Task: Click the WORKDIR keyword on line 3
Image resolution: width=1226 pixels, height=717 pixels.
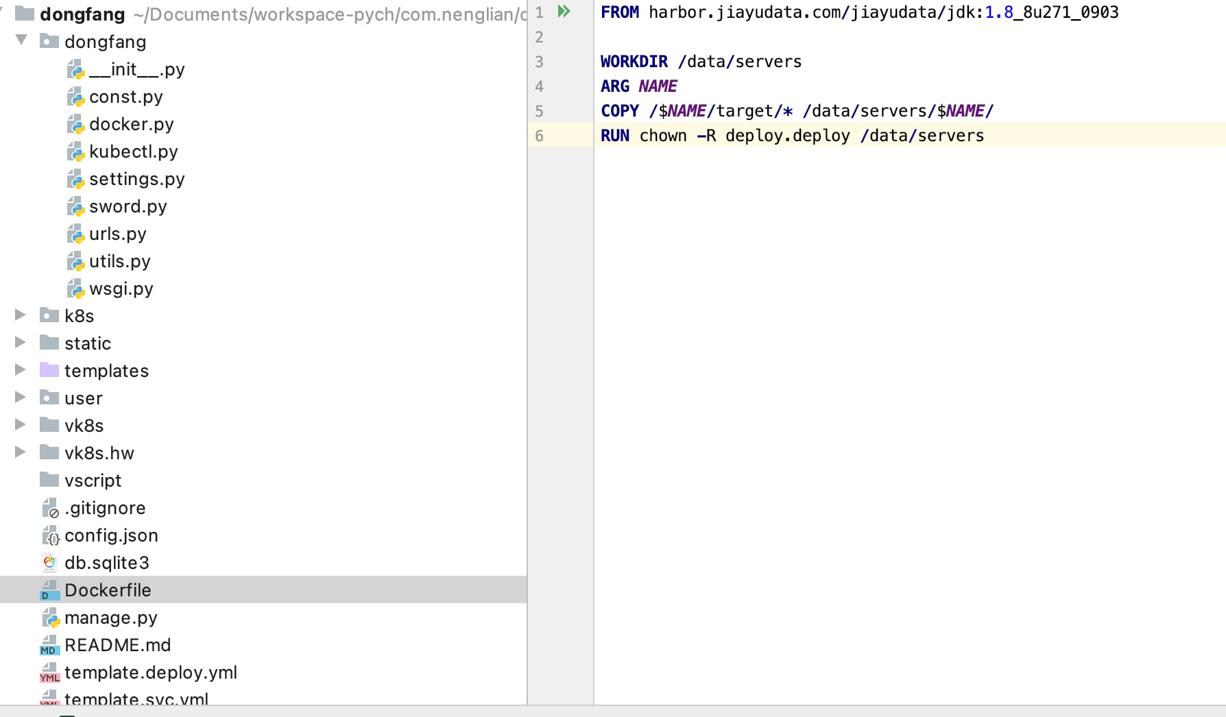Action: pos(634,62)
